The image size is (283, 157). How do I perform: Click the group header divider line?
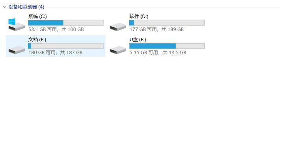[164, 7]
